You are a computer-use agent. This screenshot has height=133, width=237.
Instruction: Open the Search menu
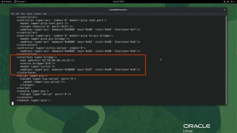(29, 14)
